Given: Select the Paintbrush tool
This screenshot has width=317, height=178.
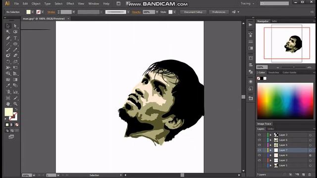Looking at the screenshot, I should [8, 49].
